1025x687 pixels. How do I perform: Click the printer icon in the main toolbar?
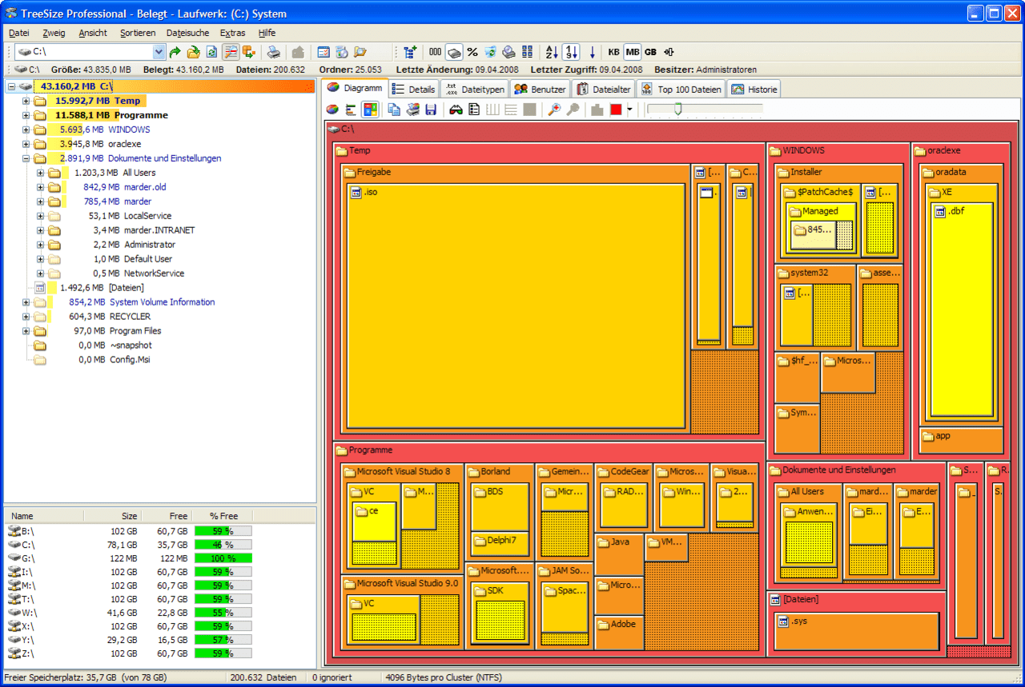tap(274, 52)
